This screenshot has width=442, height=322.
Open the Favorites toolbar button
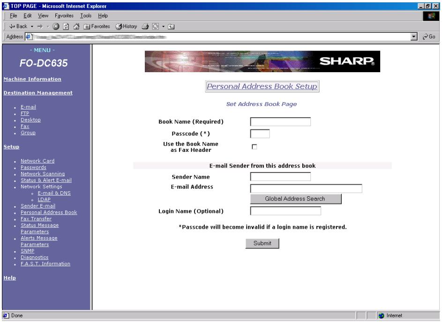pyautogui.click(x=97, y=27)
